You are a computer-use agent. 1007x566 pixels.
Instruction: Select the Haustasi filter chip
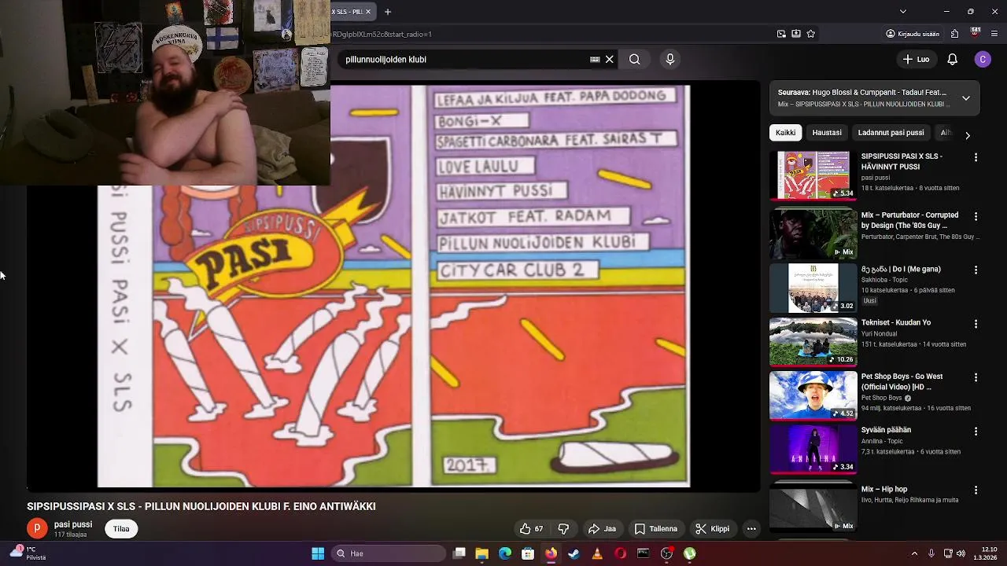pyautogui.click(x=827, y=133)
